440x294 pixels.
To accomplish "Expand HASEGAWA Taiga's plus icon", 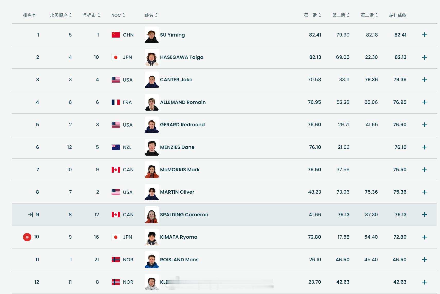I will click(425, 57).
